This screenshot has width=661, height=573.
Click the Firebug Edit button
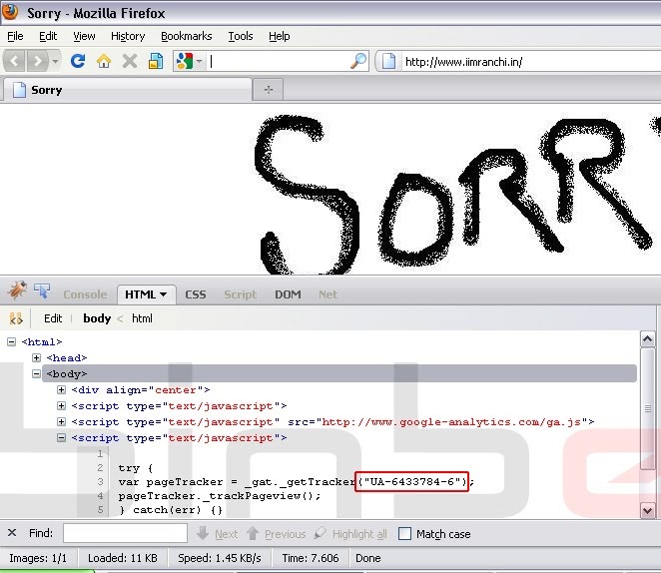[x=53, y=318]
